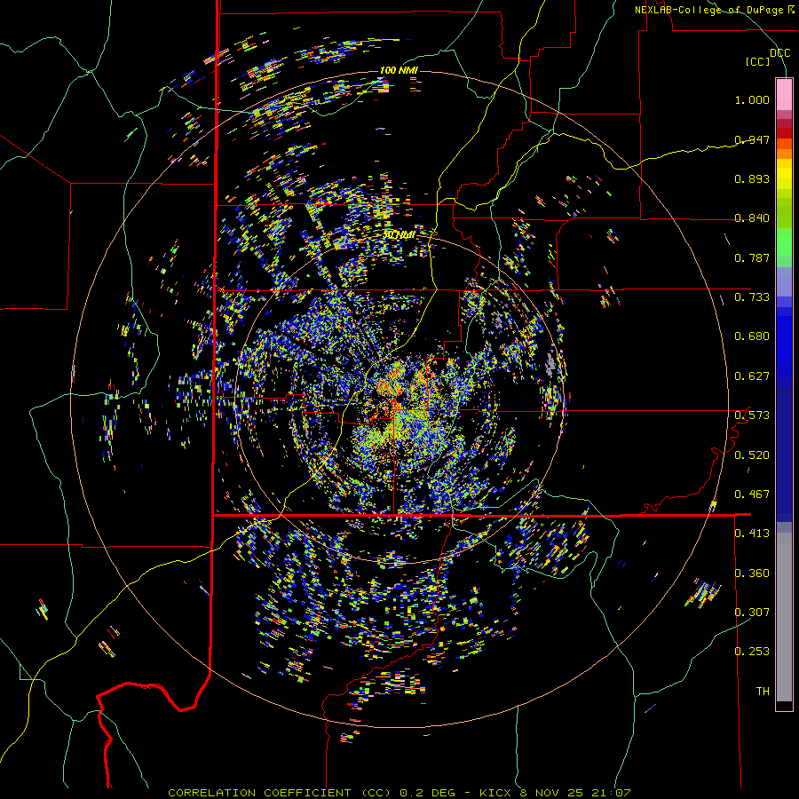The height and width of the screenshot is (799, 799).
Task: Click the TH threshold label
Action: [x=763, y=692]
